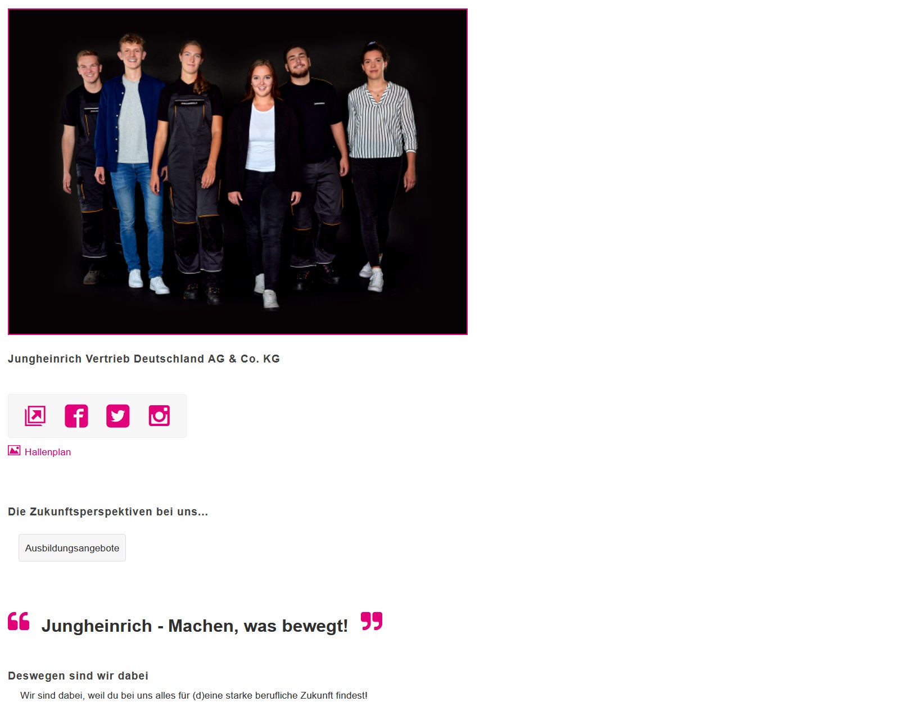Click the Jungheinrich Vertrieb Deutschland heading
Image resolution: width=918 pixels, height=711 pixels.
(144, 359)
